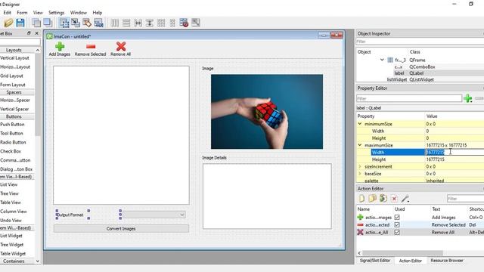Select the Edit Buddies mode icon
Image resolution: width=484 pixels, height=272 pixels.
pyautogui.click(x=87, y=23)
